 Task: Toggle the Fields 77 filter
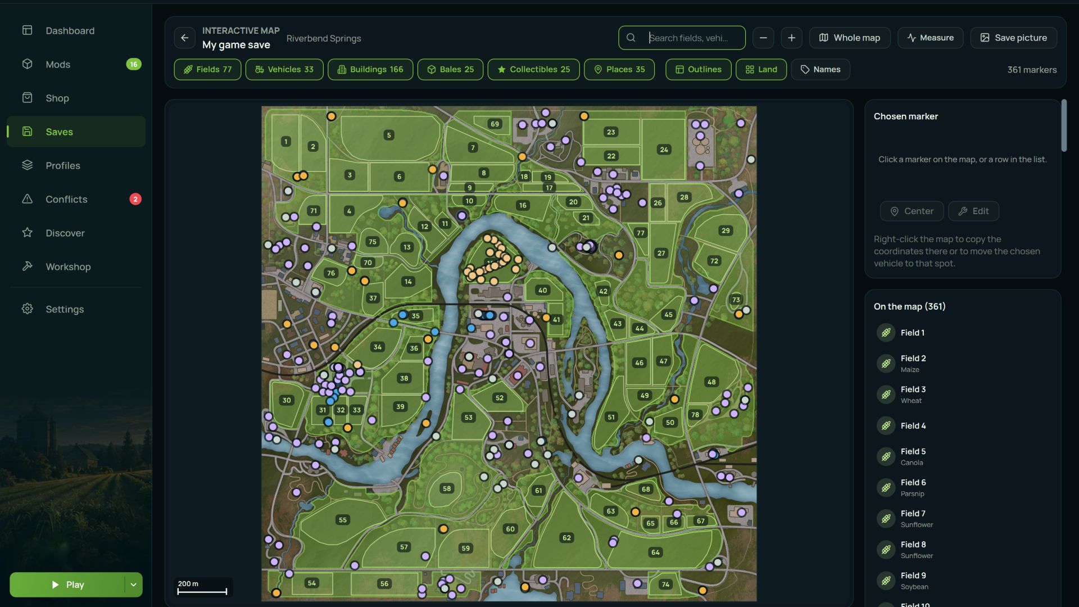point(207,69)
